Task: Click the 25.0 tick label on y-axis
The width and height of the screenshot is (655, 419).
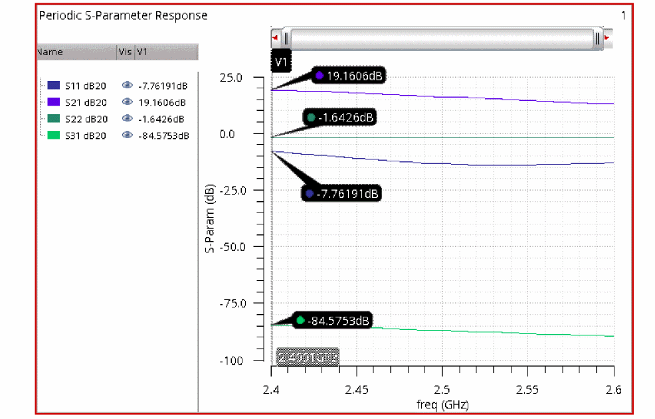Action: [x=231, y=78]
